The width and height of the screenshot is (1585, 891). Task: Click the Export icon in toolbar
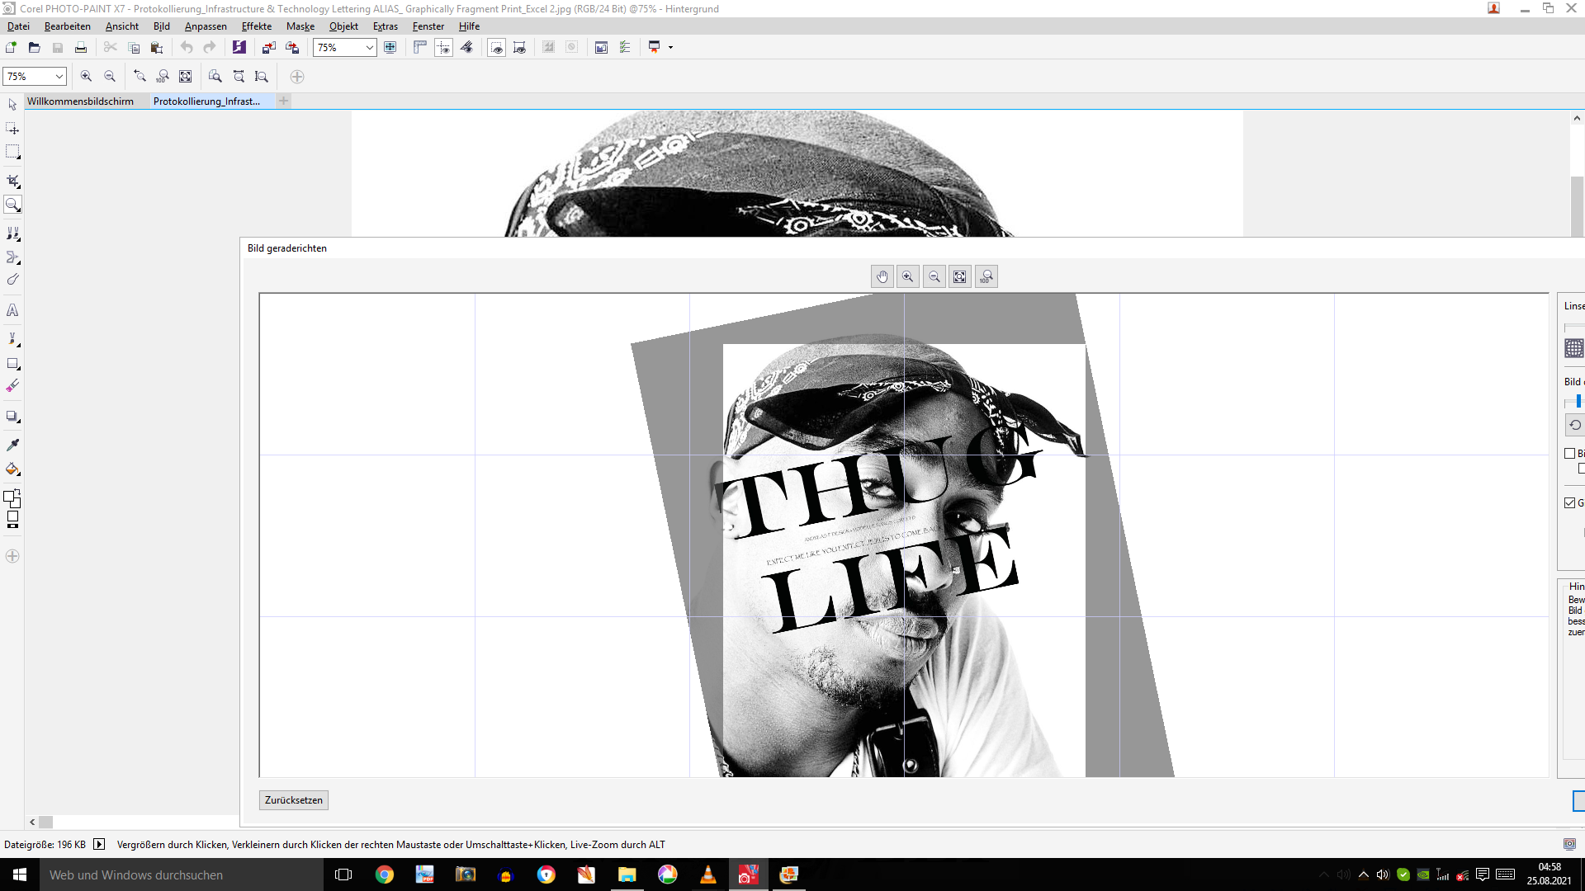(x=292, y=48)
